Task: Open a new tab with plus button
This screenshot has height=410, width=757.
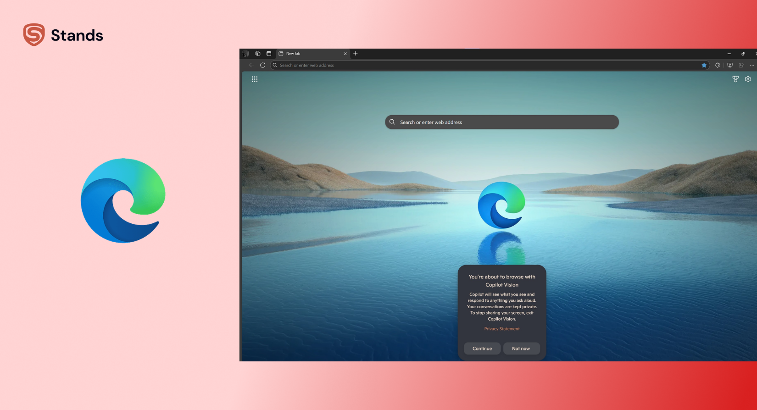Action: (x=356, y=54)
